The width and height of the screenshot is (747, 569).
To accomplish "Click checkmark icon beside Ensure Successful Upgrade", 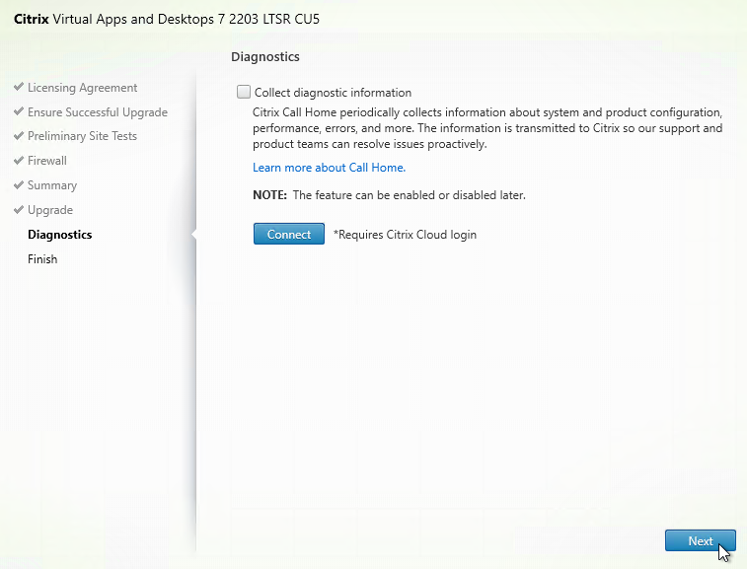I will coord(19,111).
